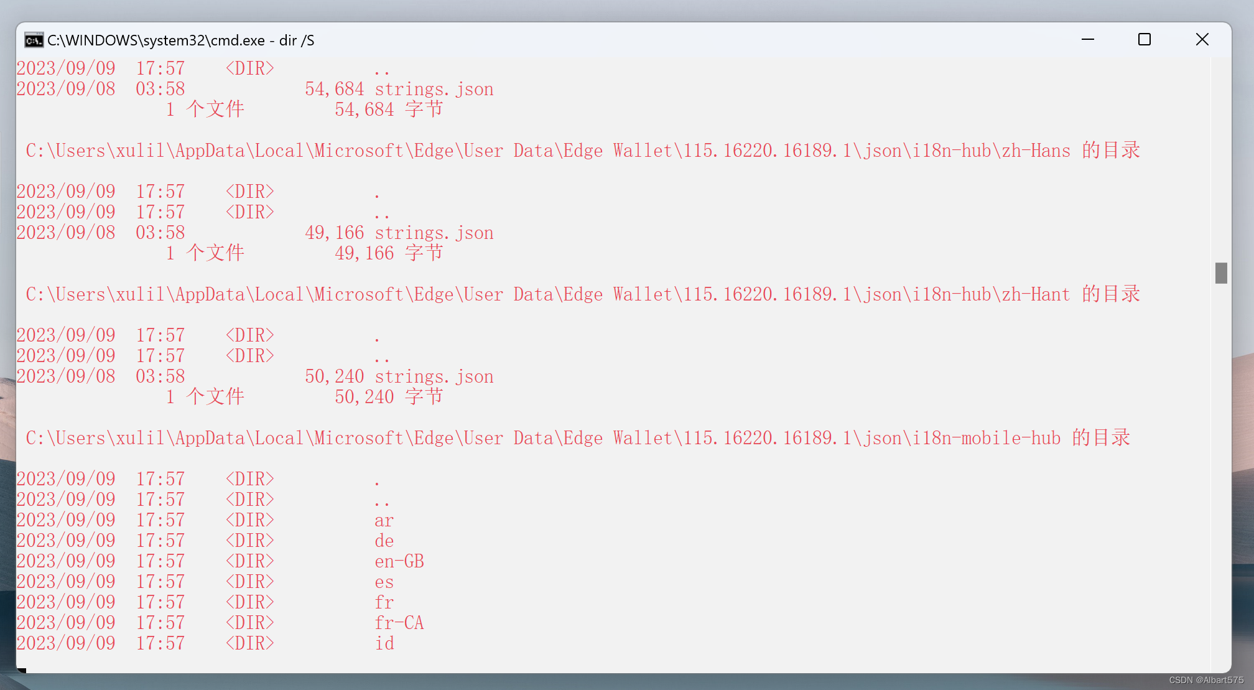This screenshot has height=690, width=1254.
Task: Click the 50,240 strings.json file entry
Action: tap(433, 376)
